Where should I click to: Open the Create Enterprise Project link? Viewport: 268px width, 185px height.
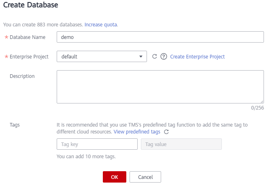coord(198,56)
